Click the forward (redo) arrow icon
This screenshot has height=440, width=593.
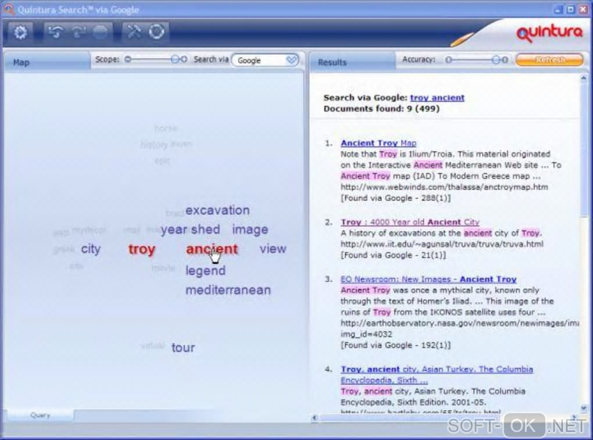(78, 32)
